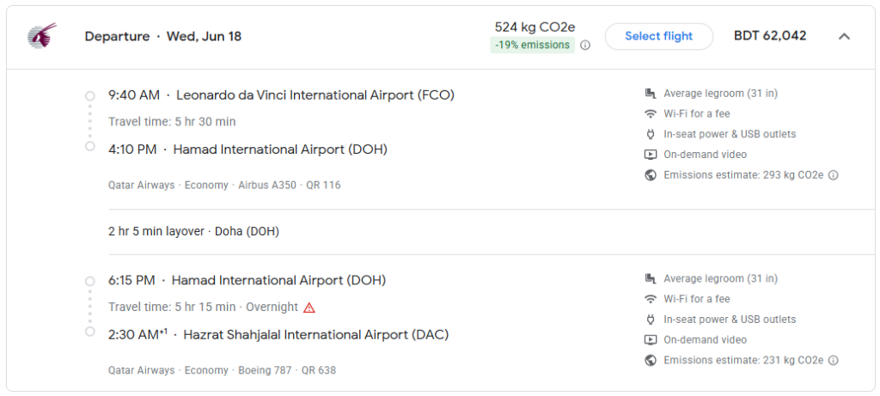Click info icon beside 293 kg CO2e estimate
Screen dimensions: 880x396
pyautogui.click(x=834, y=175)
